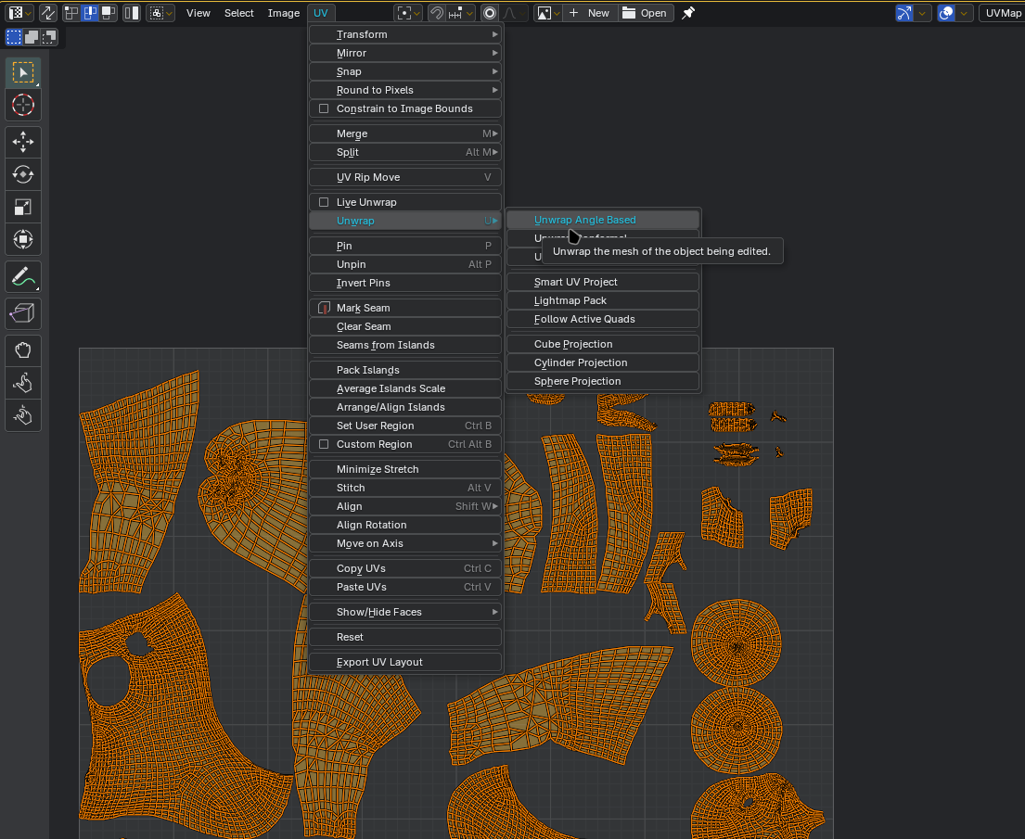The width and height of the screenshot is (1025, 839).
Task: Expand the Snap submenu
Action: pyautogui.click(x=405, y=71)
